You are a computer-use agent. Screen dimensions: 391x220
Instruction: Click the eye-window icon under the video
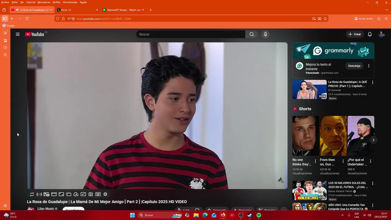[x=46, y=194]
